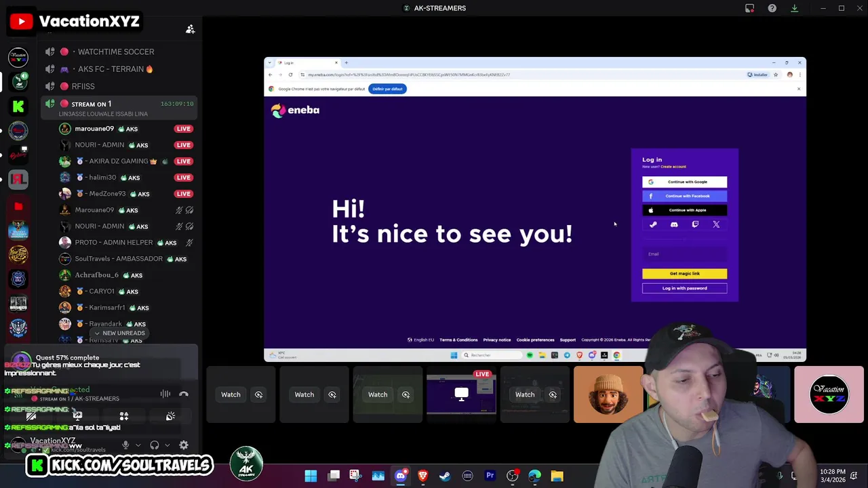Click member AKIRA DZ GAMING
The image size is (868, 488).
(x=126, y=161)
